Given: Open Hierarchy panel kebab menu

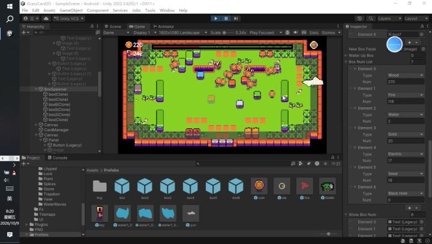Looking at the screenshot, I should tap(97, 26).
